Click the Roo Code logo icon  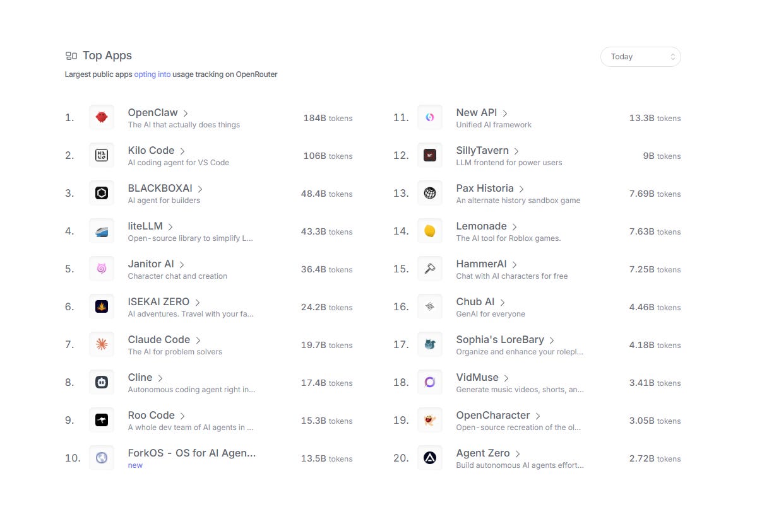tap(102, 420)
